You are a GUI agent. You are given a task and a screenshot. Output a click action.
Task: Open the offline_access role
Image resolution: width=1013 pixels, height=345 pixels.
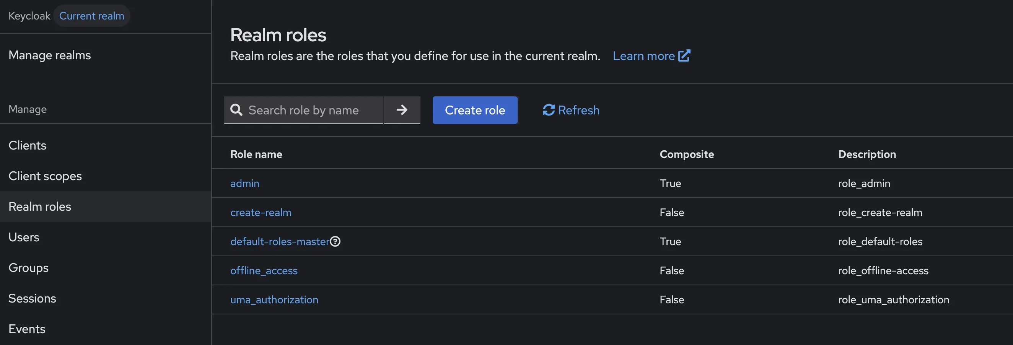[264, 271]
